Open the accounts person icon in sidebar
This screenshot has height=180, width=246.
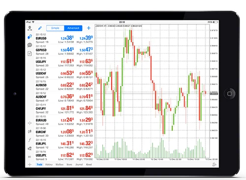30,28
